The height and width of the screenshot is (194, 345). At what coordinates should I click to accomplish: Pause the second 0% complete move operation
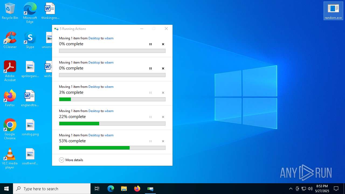150,68
